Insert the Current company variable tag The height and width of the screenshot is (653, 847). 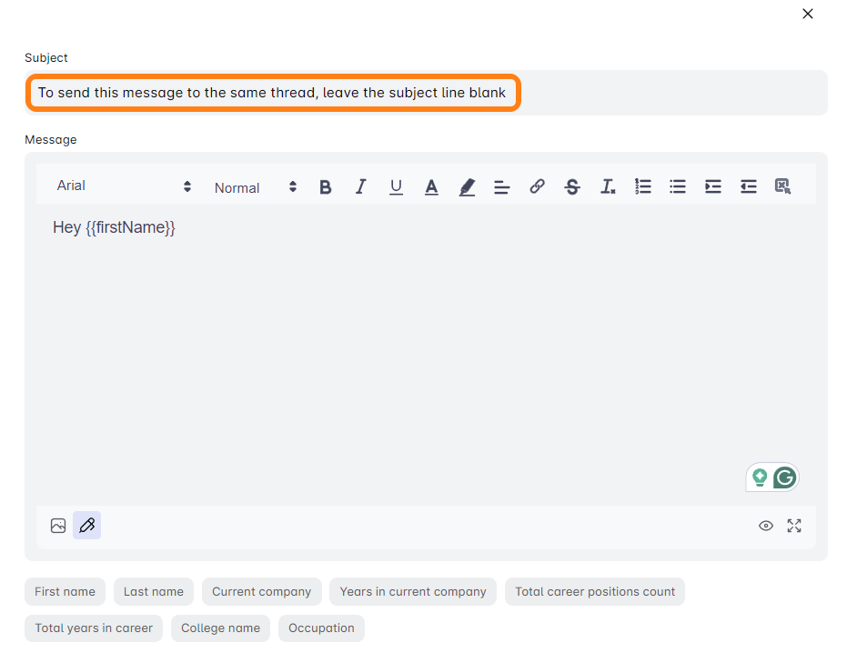(261, 592)
